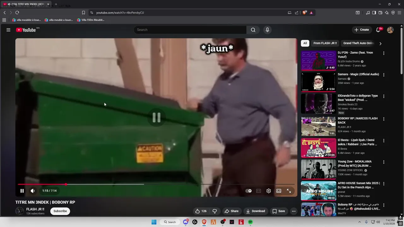
Task: Open the notifications bell
Action: point(378,30)
